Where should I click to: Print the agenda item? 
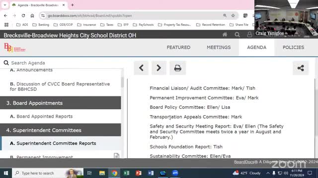coord(178,68)
